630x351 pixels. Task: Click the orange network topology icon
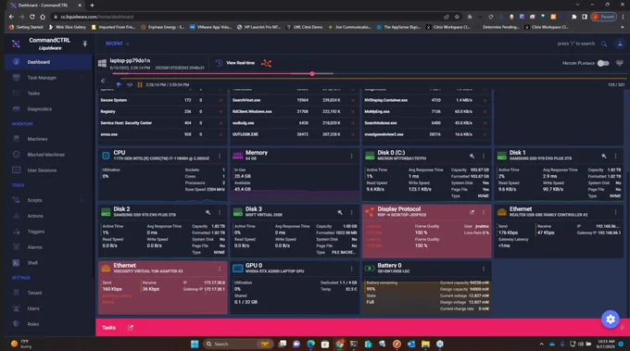click(x=267, y=63)
